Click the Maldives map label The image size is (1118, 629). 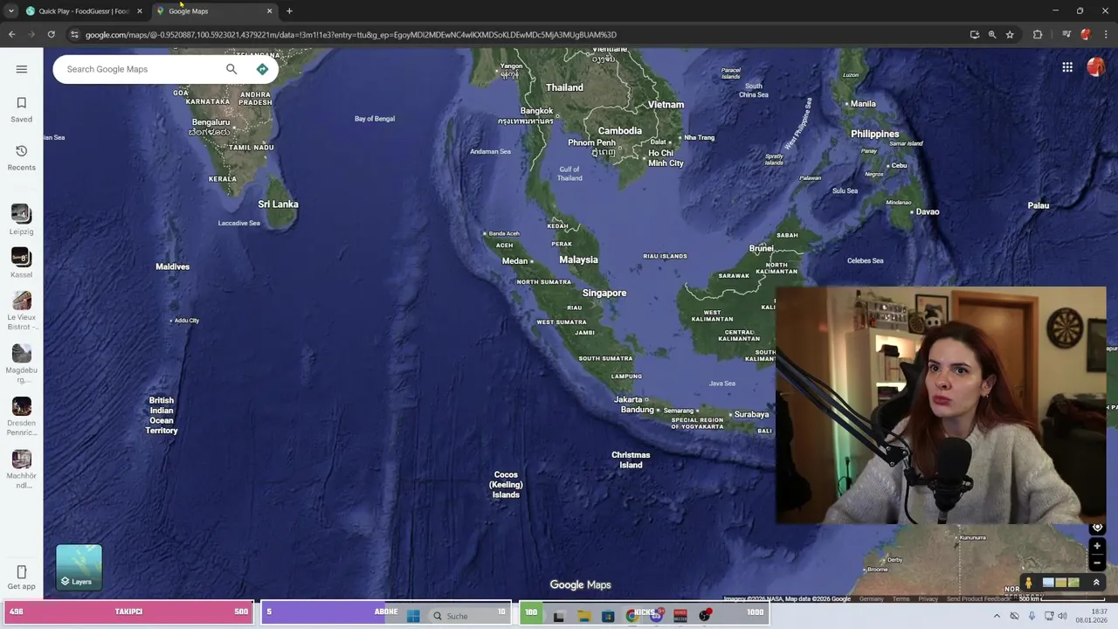tap(172, 266)
